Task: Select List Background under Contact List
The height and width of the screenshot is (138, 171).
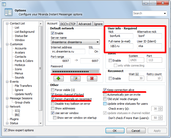Action: pyautogui.click(x=25, y=32)
